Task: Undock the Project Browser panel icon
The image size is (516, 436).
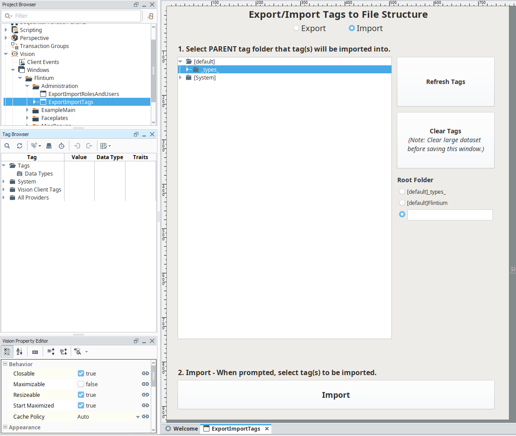Action: click(136, 4)
